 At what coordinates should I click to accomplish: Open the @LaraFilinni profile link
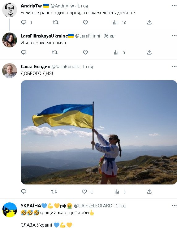tap(88, 36)
